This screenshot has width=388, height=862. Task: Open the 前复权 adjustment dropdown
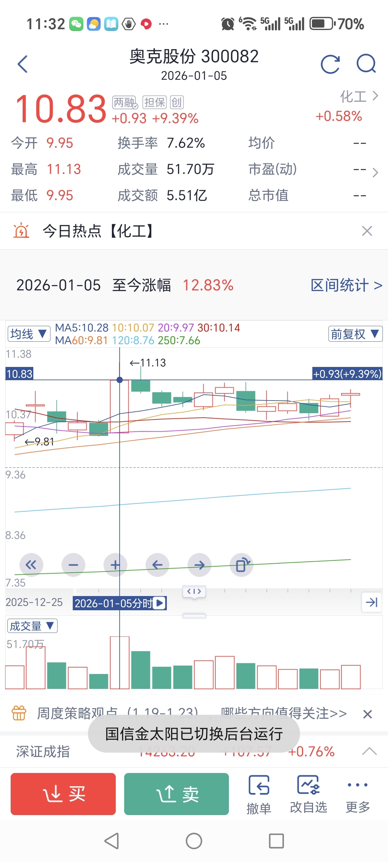[355, 334]
